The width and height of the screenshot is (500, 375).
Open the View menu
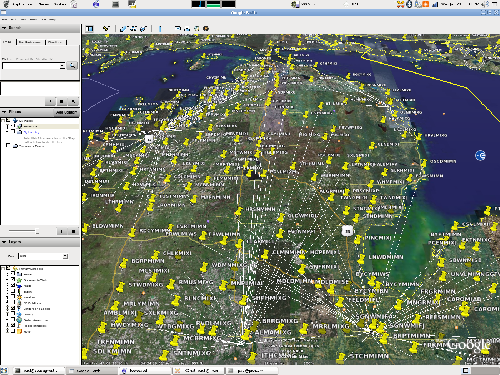[x=23, y=20]
